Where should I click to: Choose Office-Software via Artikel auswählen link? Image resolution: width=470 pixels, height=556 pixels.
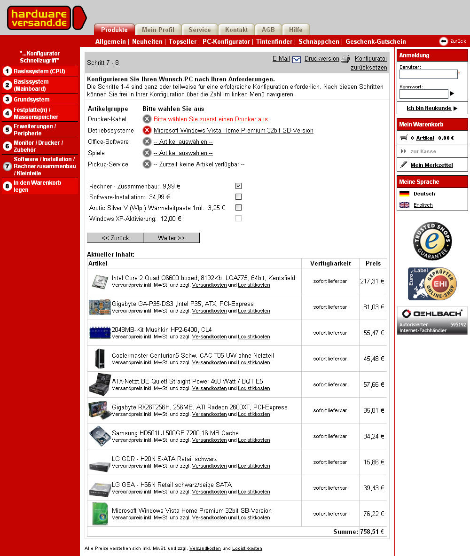[x=183, y=141]
